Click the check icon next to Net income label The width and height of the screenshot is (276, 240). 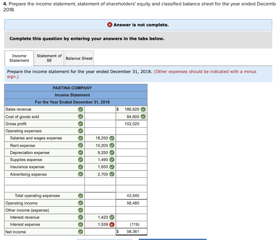(81, 232)
